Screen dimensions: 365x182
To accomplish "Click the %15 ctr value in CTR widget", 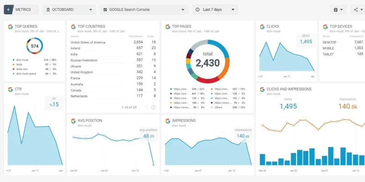I will [54, 105].
